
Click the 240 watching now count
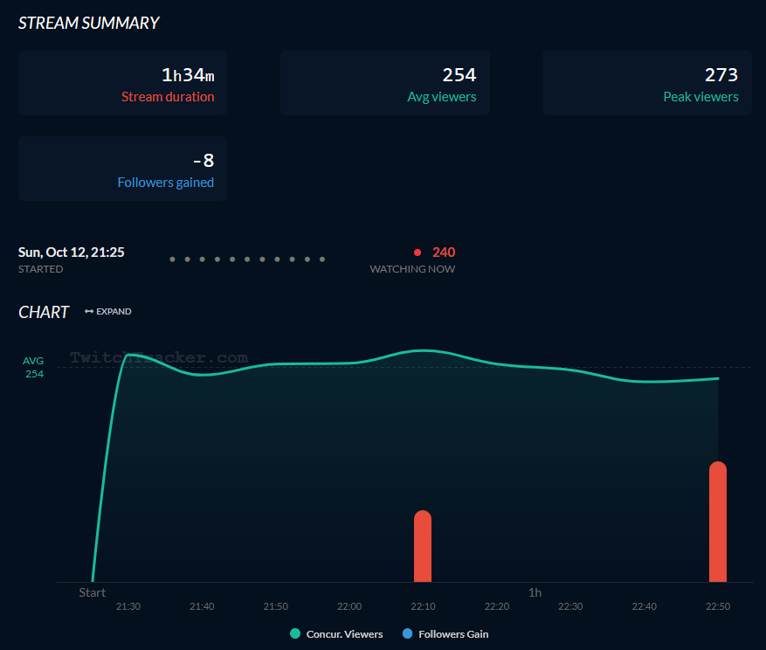coord(444,252)
